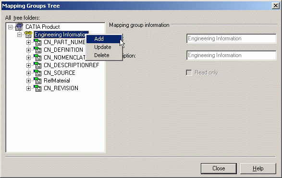Click the Close button

[219, 168]
